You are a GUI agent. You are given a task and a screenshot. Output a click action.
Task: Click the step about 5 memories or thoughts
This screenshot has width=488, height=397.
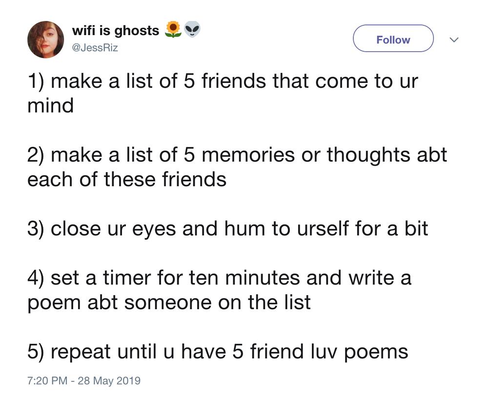237,167
